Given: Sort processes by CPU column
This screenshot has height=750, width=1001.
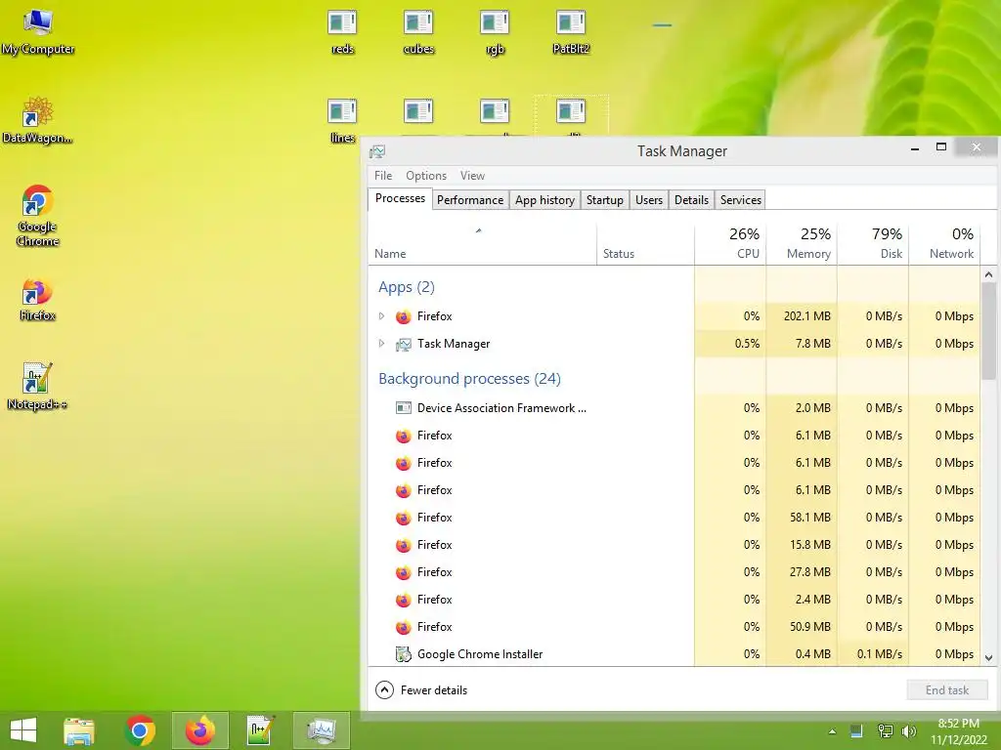Looking at the screenshot, I should 730,243.
